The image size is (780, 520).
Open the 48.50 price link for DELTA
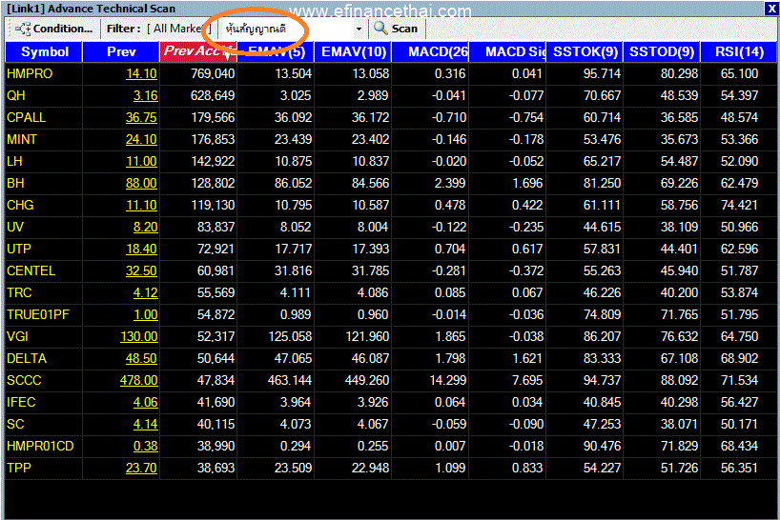(x=141, y=358)
